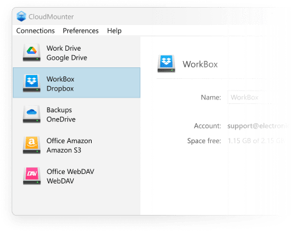Select the Work Drive connection text
Image resolution: width=300 pixels, height=231 pixels.
click(x=63, y=48)
